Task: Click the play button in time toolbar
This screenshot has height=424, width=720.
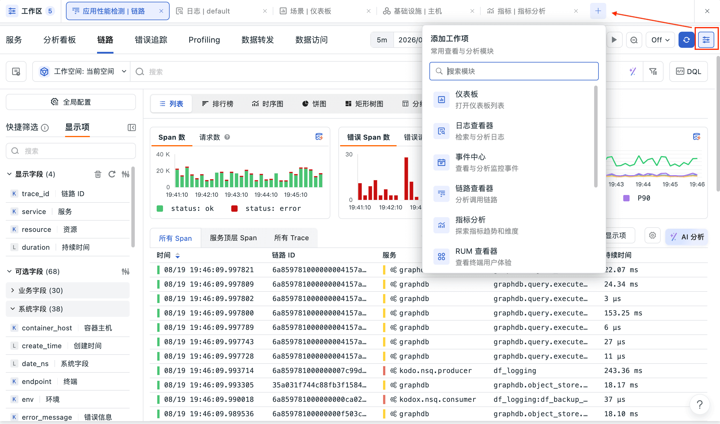Action: [614, 40]
